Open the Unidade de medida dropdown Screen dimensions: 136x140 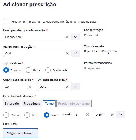pyautogui.click(x=76, y=86)
